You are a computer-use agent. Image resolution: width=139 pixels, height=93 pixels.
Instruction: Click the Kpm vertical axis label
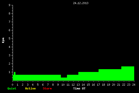(3, 40)
